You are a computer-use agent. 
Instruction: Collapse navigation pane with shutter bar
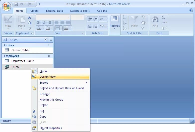coord(51,40)
